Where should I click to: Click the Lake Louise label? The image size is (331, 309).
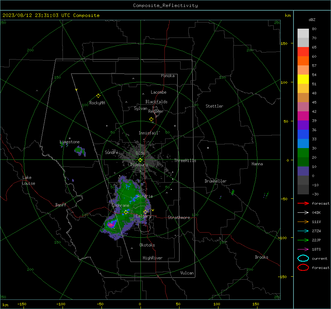(x=28, y=180)
